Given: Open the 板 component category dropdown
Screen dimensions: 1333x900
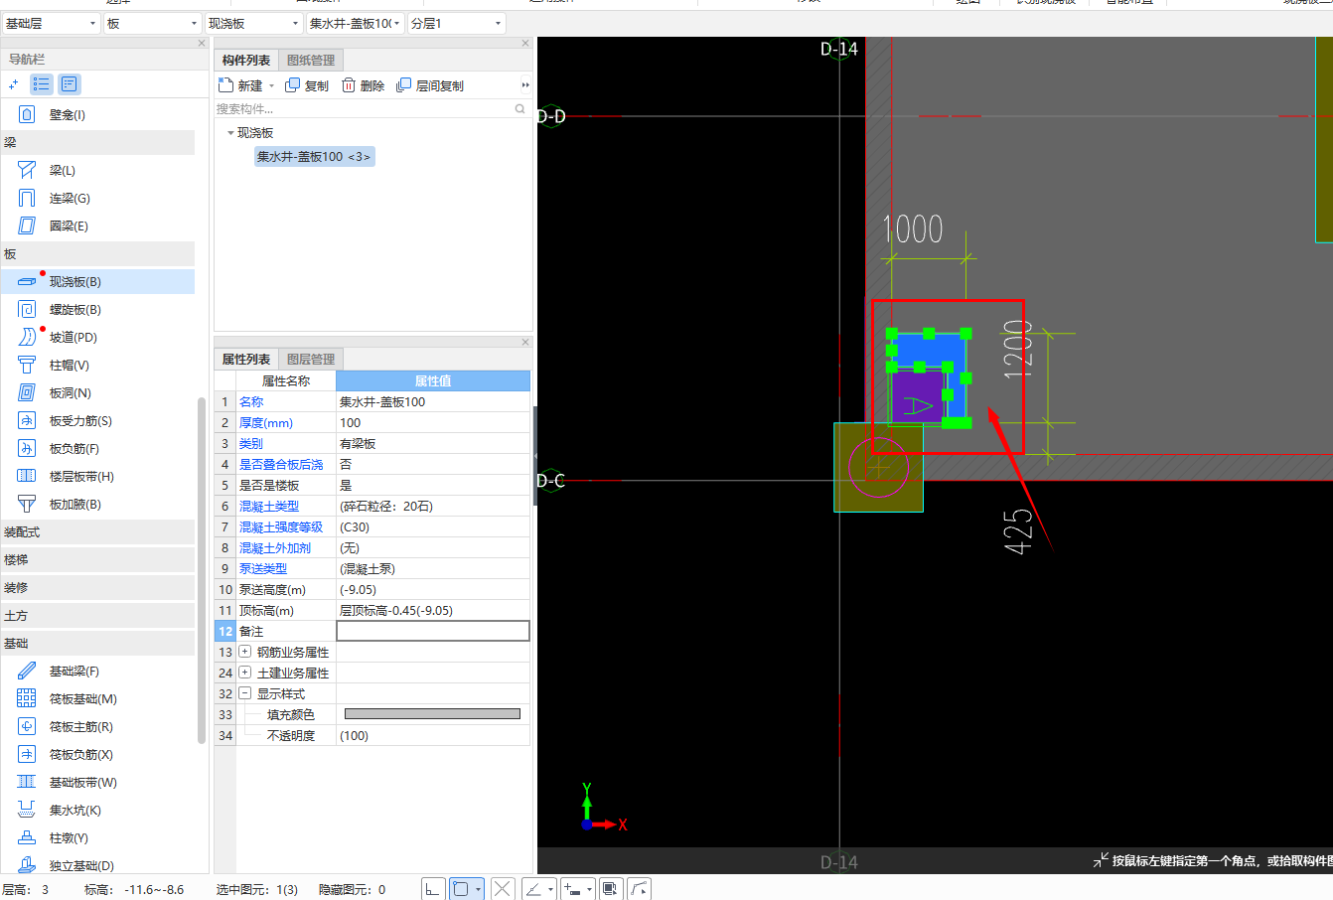Looking at the screenshot, I should point(152,23).
